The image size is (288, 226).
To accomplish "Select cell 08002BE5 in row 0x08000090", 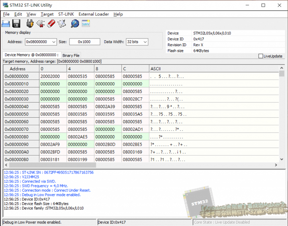I will pyautogui.click(x=135, y=145).
